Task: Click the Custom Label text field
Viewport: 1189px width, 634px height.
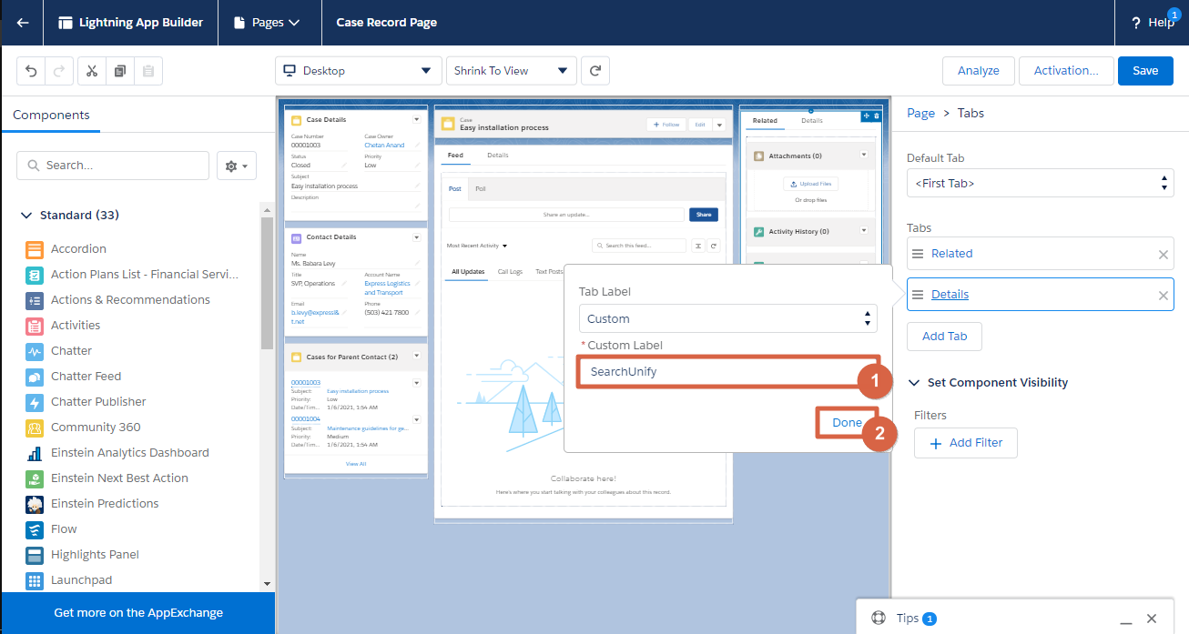Action: [719, 372]
